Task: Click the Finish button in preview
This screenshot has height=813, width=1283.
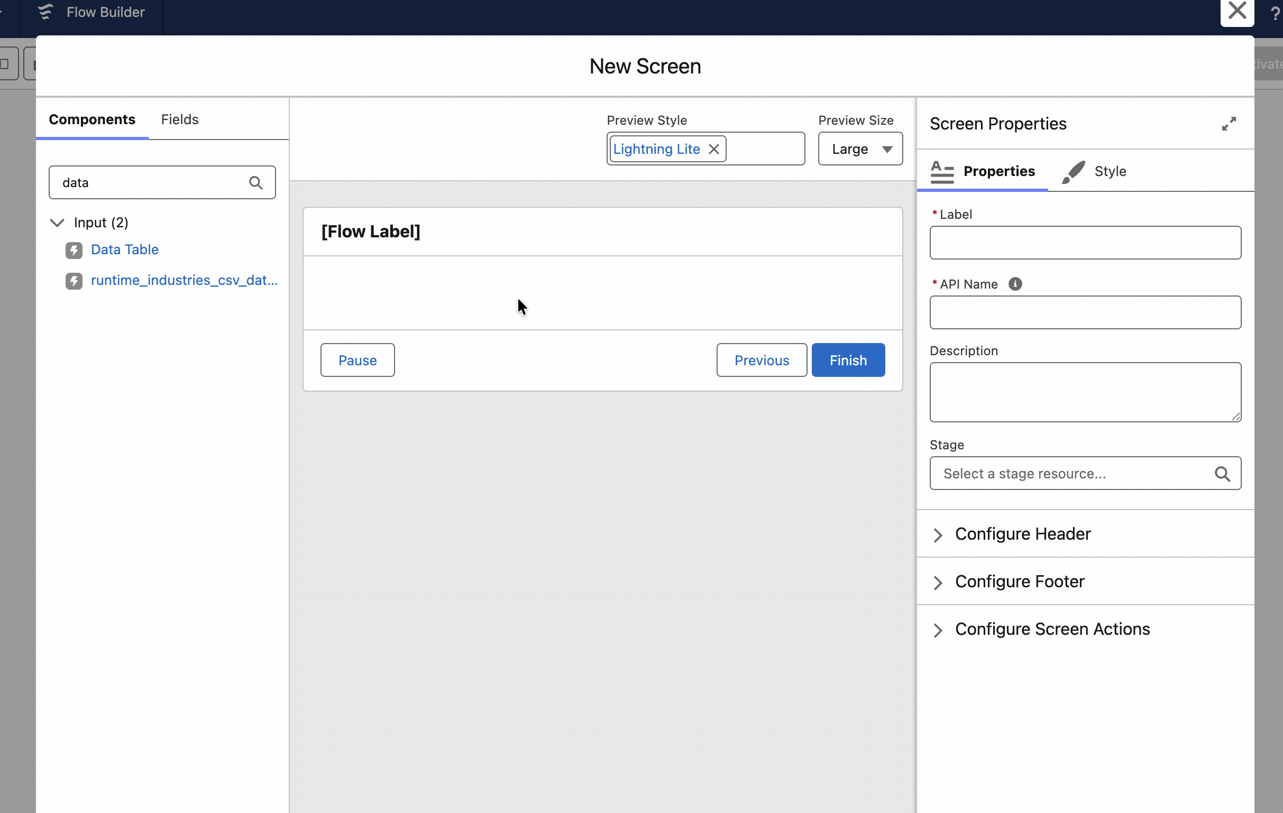Action: point(848,361)
